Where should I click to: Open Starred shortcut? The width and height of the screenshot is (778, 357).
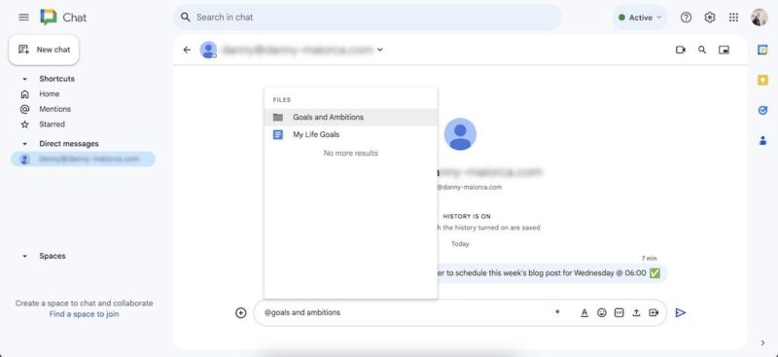pyautogui.click(x=52, y=125)
